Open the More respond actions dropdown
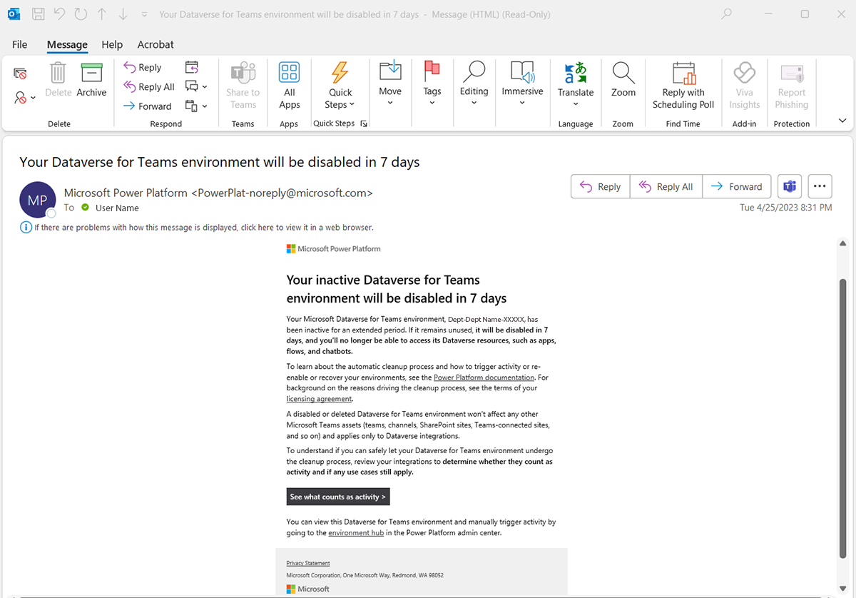The image size is (856, 598). pos(196,106)
